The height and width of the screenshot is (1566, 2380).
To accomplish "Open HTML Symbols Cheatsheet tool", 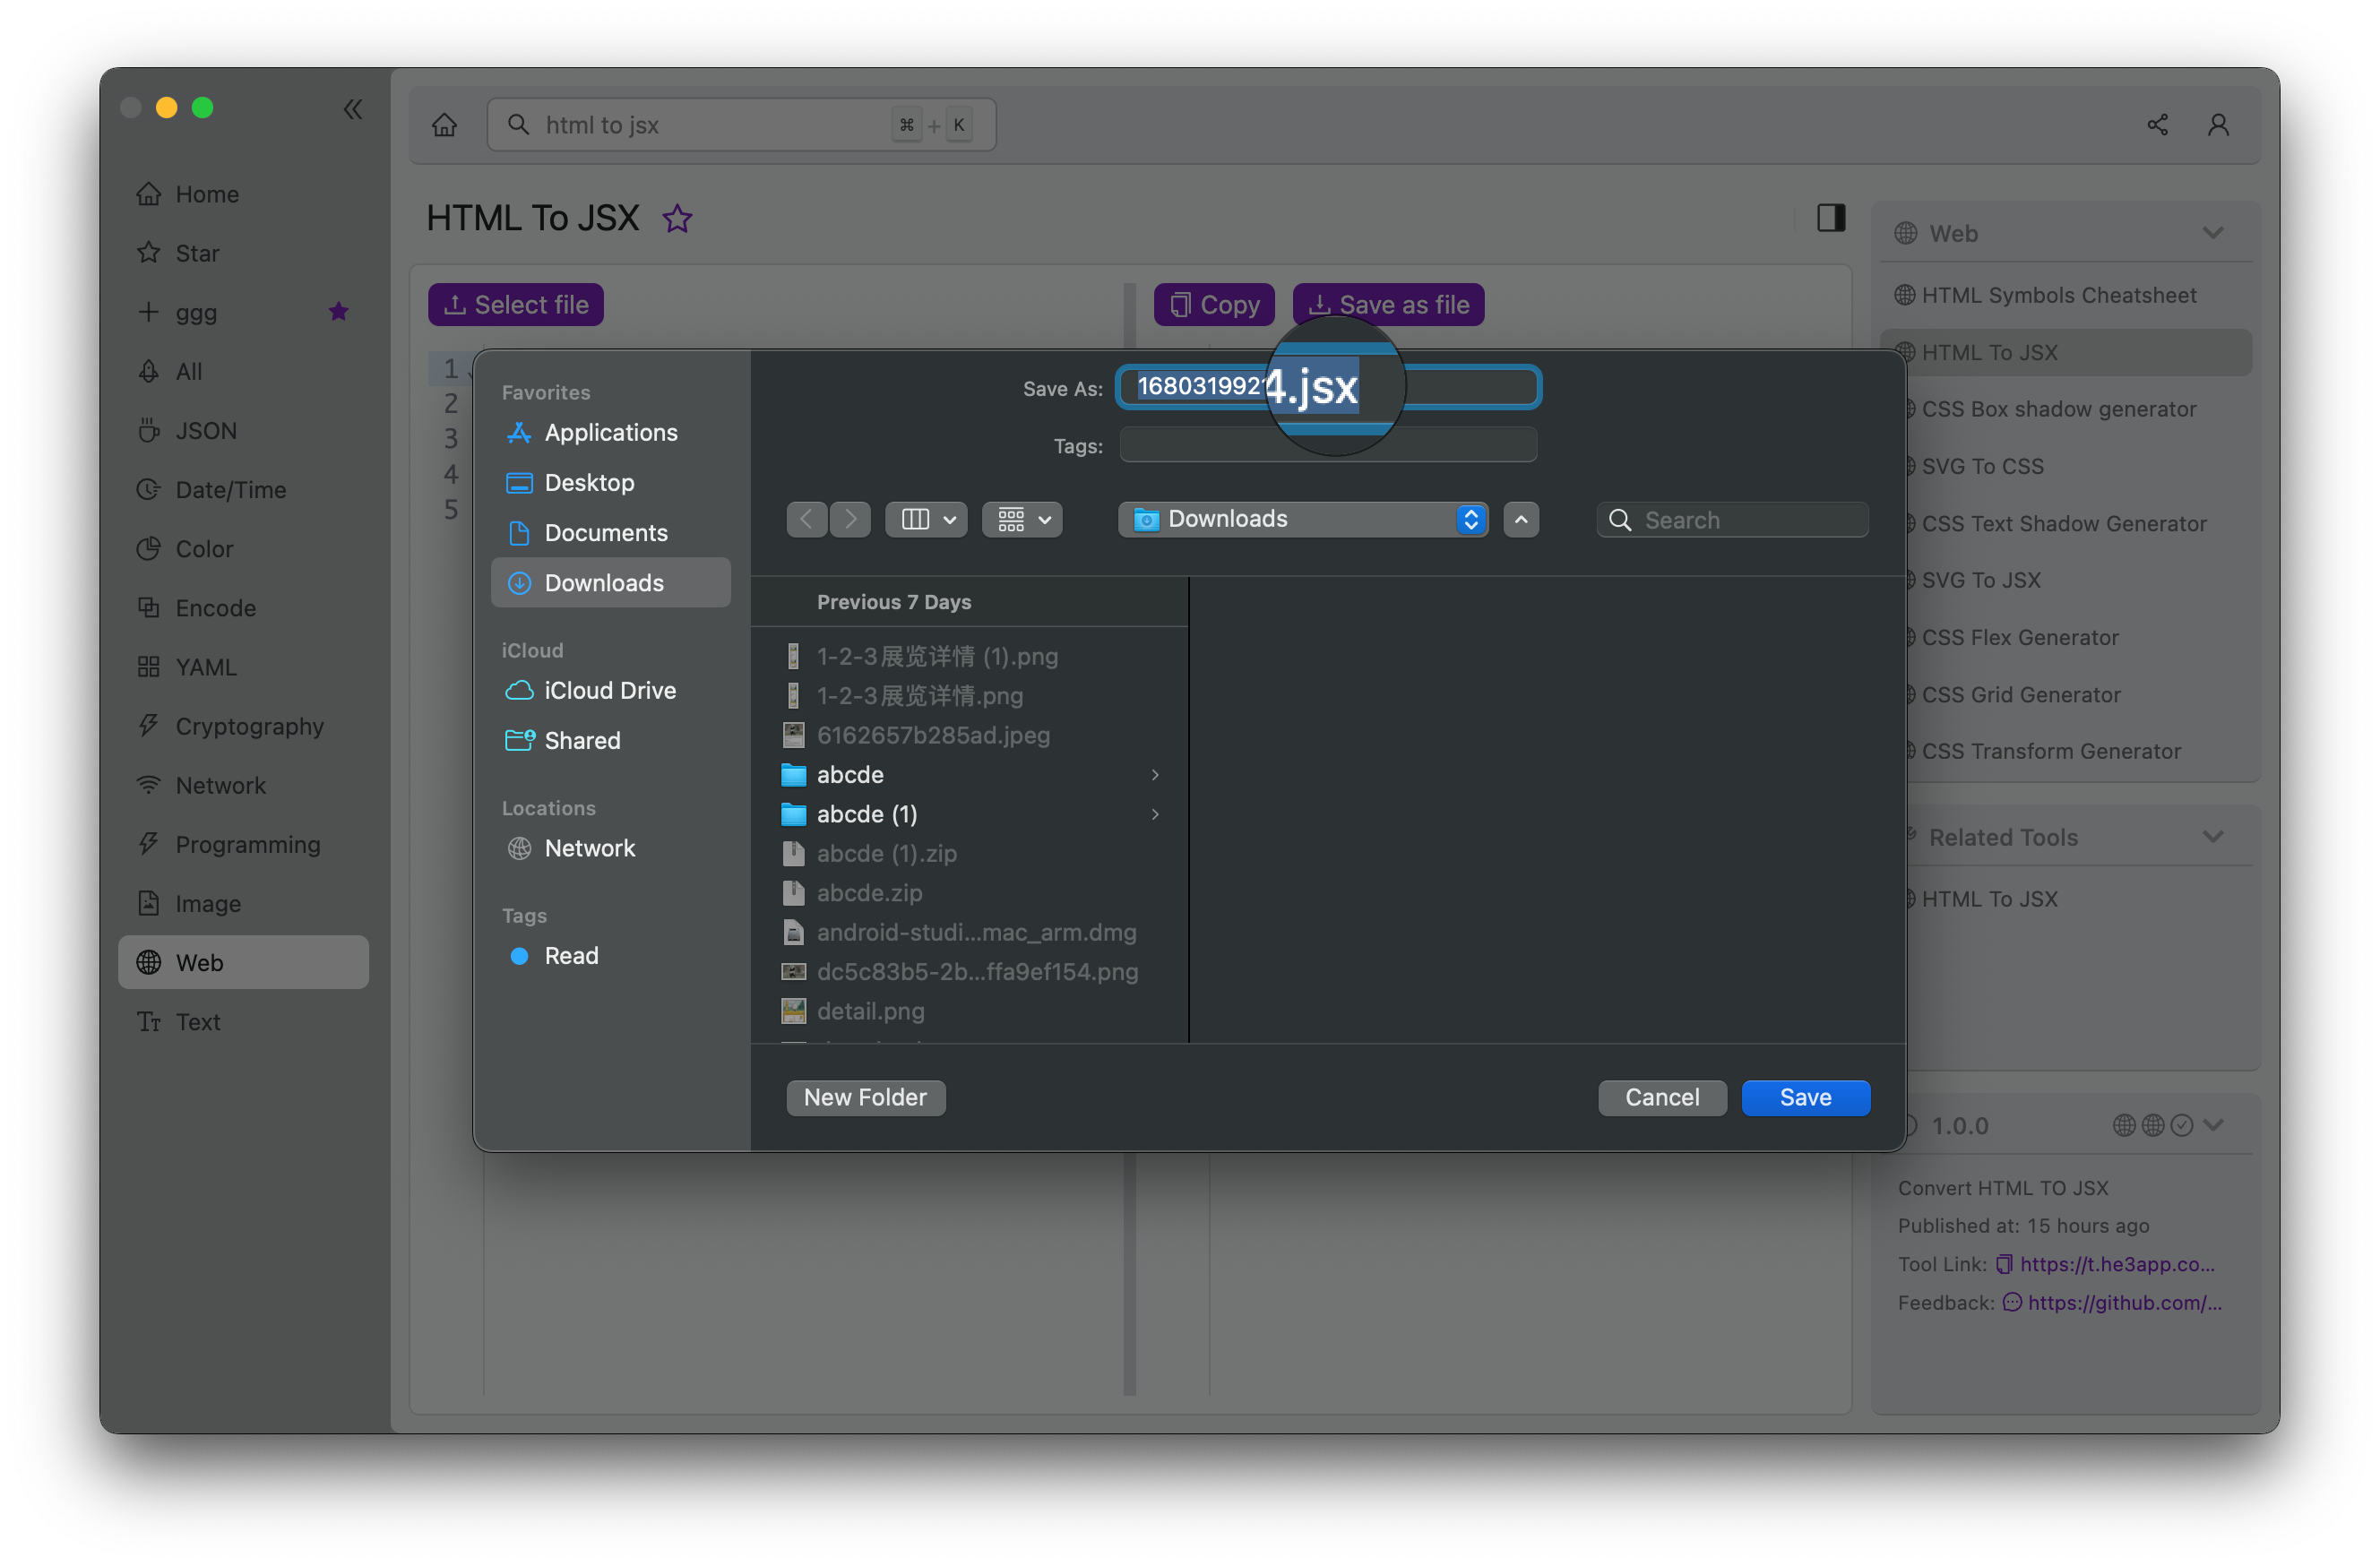I will tap(2058, 295).
